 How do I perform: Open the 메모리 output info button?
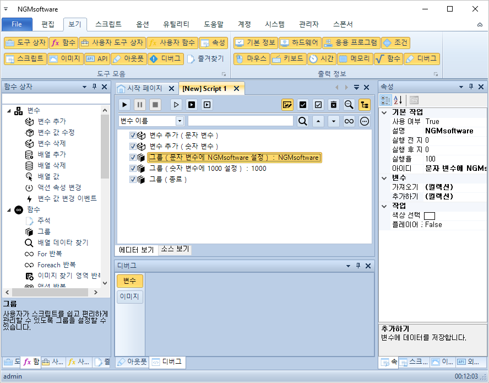click(x=355, y=58)
